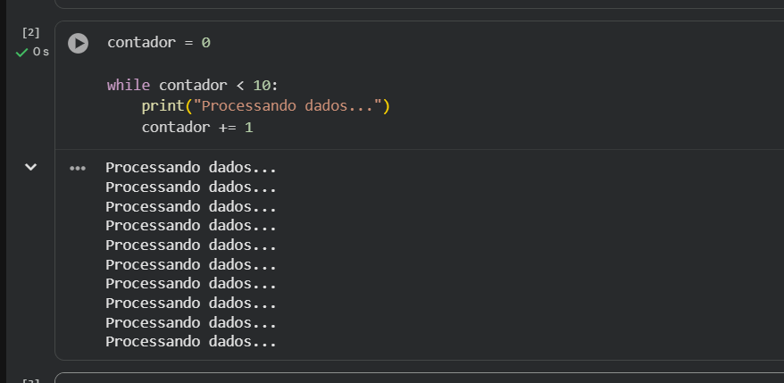784x383 pixels.
Task: Place cursor on the 'contador += 1' line
Action: click(197, 128)
